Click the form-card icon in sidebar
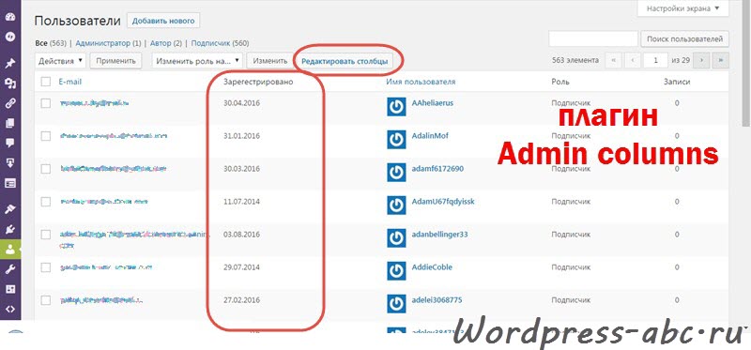The height and width of the screenshot is (350, 751). point(10,183)
